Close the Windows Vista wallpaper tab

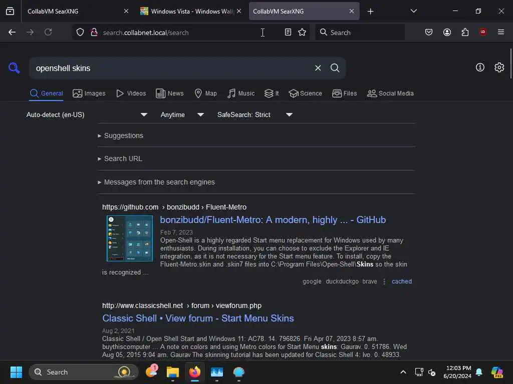coord(239,11)
